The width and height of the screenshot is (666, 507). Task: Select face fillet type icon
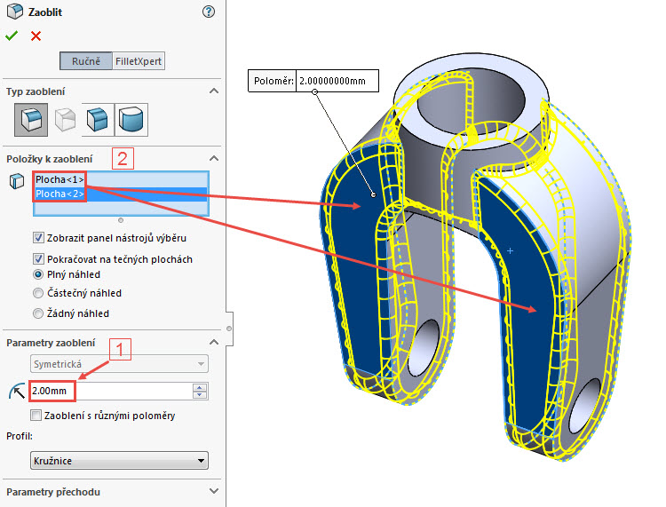[x=98, y=119]
